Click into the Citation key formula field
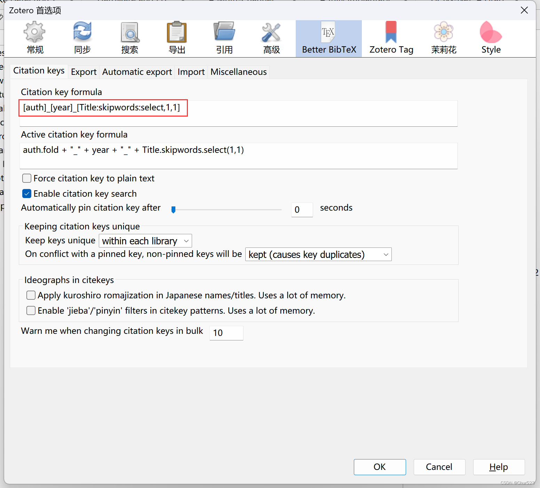The height and width of the screenshot is (488, 540). (x=238, y=113)
